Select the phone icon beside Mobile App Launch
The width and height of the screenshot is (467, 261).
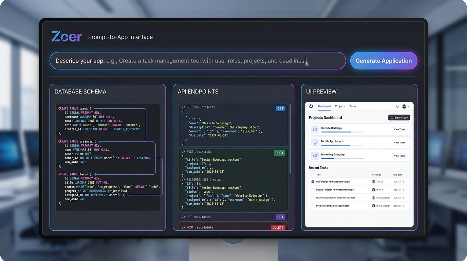315,142
